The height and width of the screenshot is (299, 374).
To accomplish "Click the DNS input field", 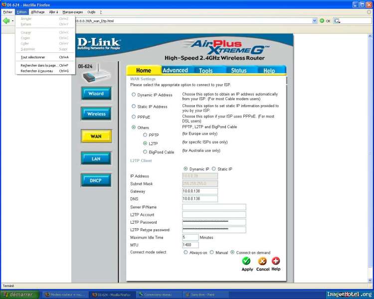I will tap(200, 199).
